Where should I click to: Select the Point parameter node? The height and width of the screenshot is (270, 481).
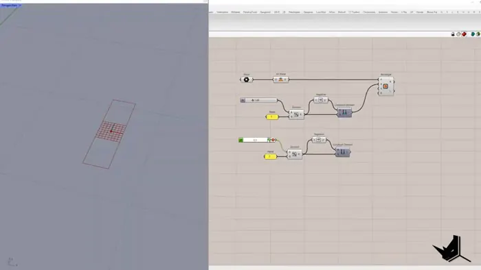(246, 79)
